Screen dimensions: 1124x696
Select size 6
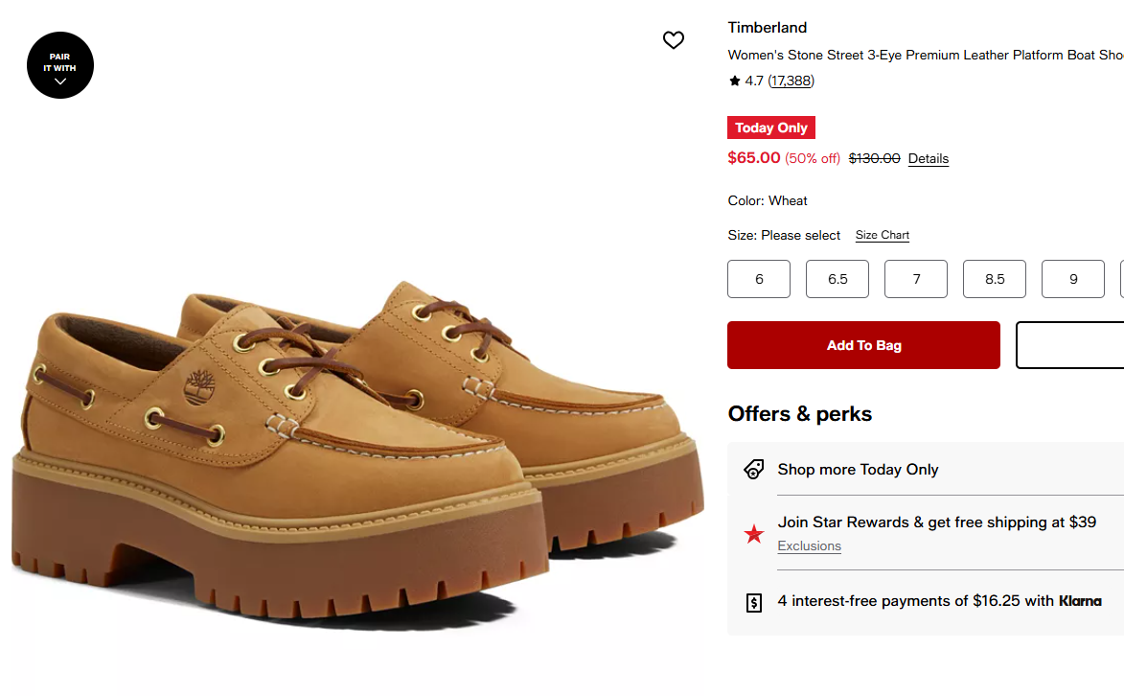(758, 279)
